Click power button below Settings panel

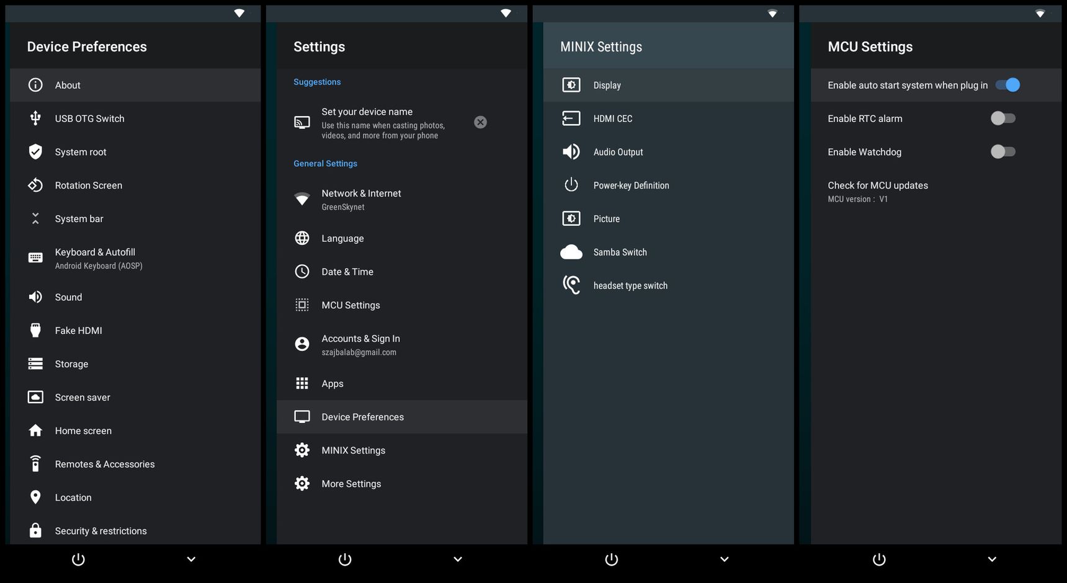coord(345,560)
